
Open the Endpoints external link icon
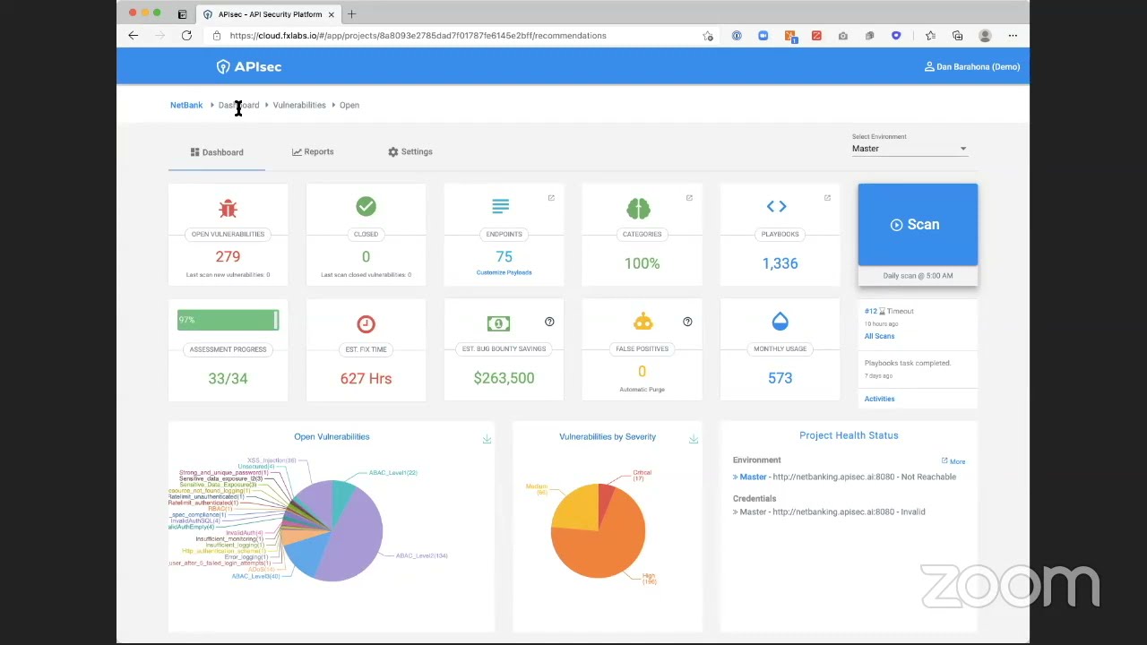[x=551, y=198]
